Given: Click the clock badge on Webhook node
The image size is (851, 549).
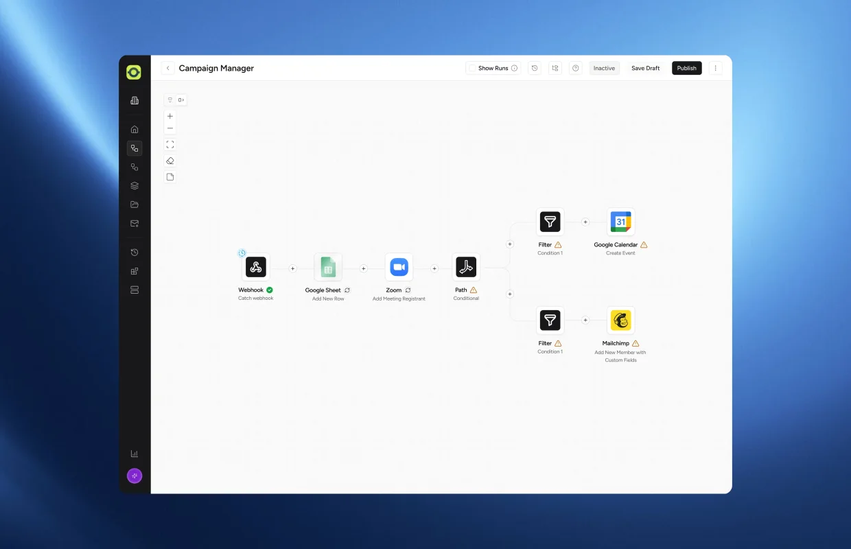Looking at the screenshot, I should tap(242, 253).
